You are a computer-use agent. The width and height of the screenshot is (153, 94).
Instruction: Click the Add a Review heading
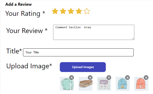click(19, 4)
